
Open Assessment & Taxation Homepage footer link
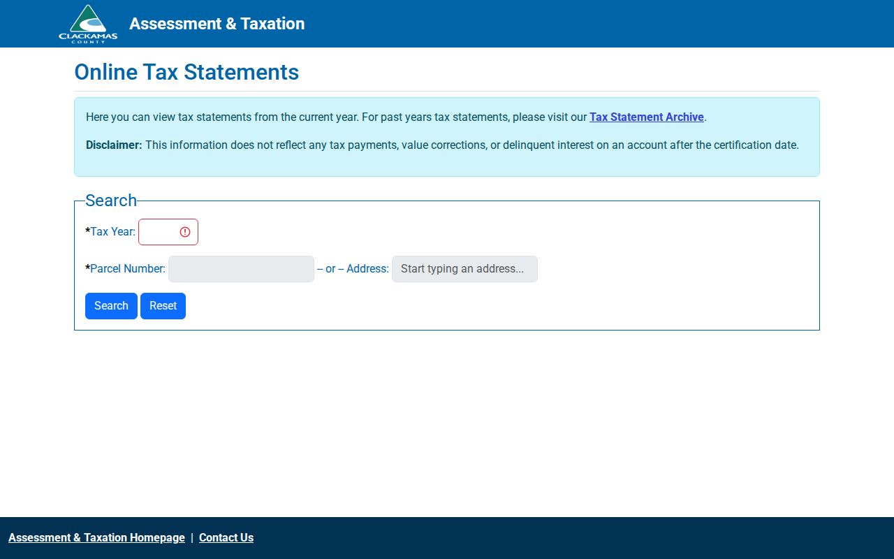coord(96,538)
